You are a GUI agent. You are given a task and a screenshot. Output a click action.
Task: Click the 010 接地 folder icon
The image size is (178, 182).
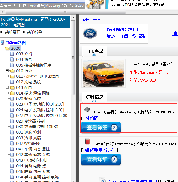pos(12,71)
